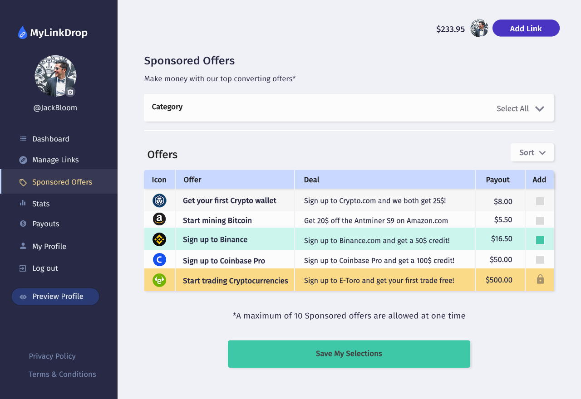Screen dimensions: 581x399
Task: Click the $8.00 payout cell
Action: 503,201
